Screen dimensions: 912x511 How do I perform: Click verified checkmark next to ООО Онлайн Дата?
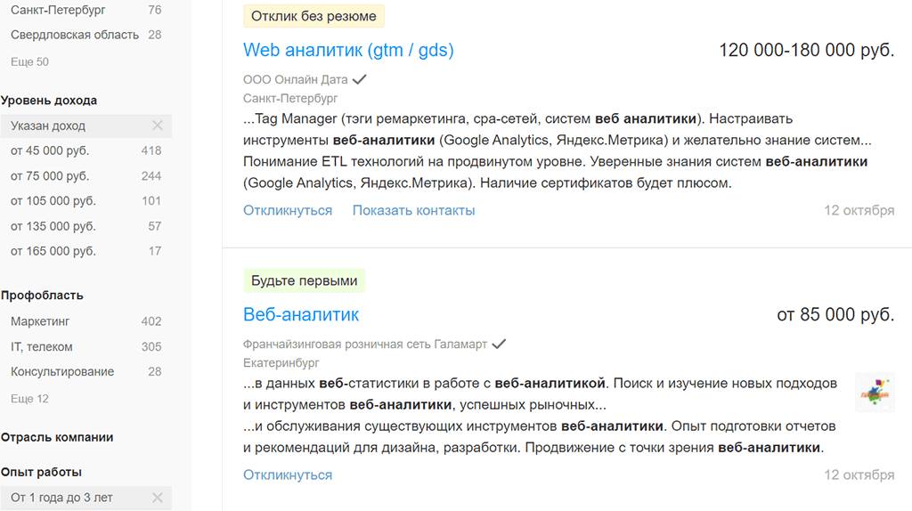[360, 79]
